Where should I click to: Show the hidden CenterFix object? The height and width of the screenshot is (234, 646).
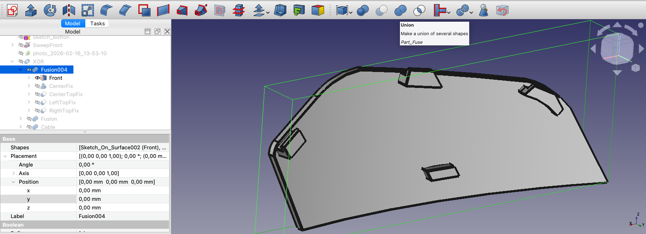pyautogui.click(x=37, y=86)
